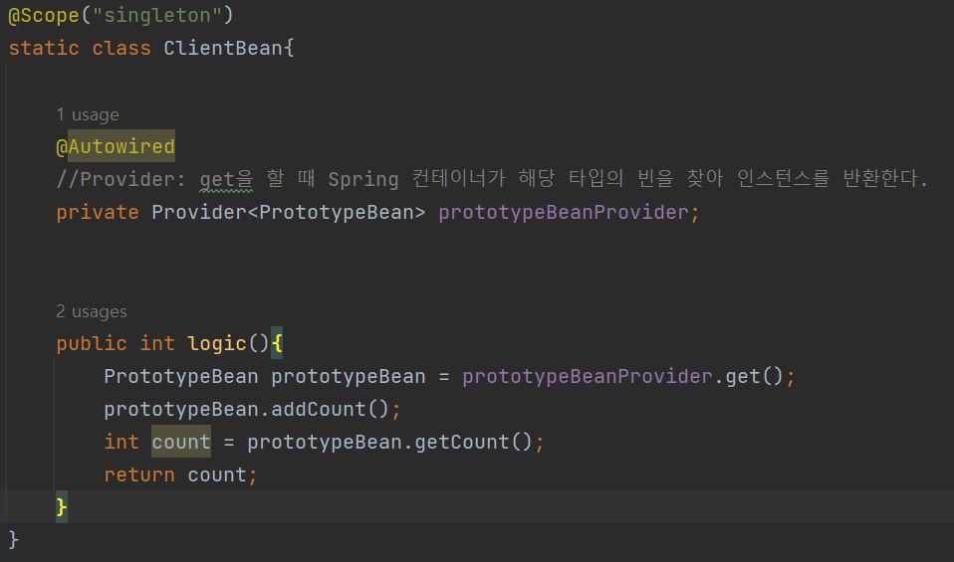Click the "singleton" string literal
Image resolution: width=954 pixels, height=562 pixels.
click(x=157, y=15)
